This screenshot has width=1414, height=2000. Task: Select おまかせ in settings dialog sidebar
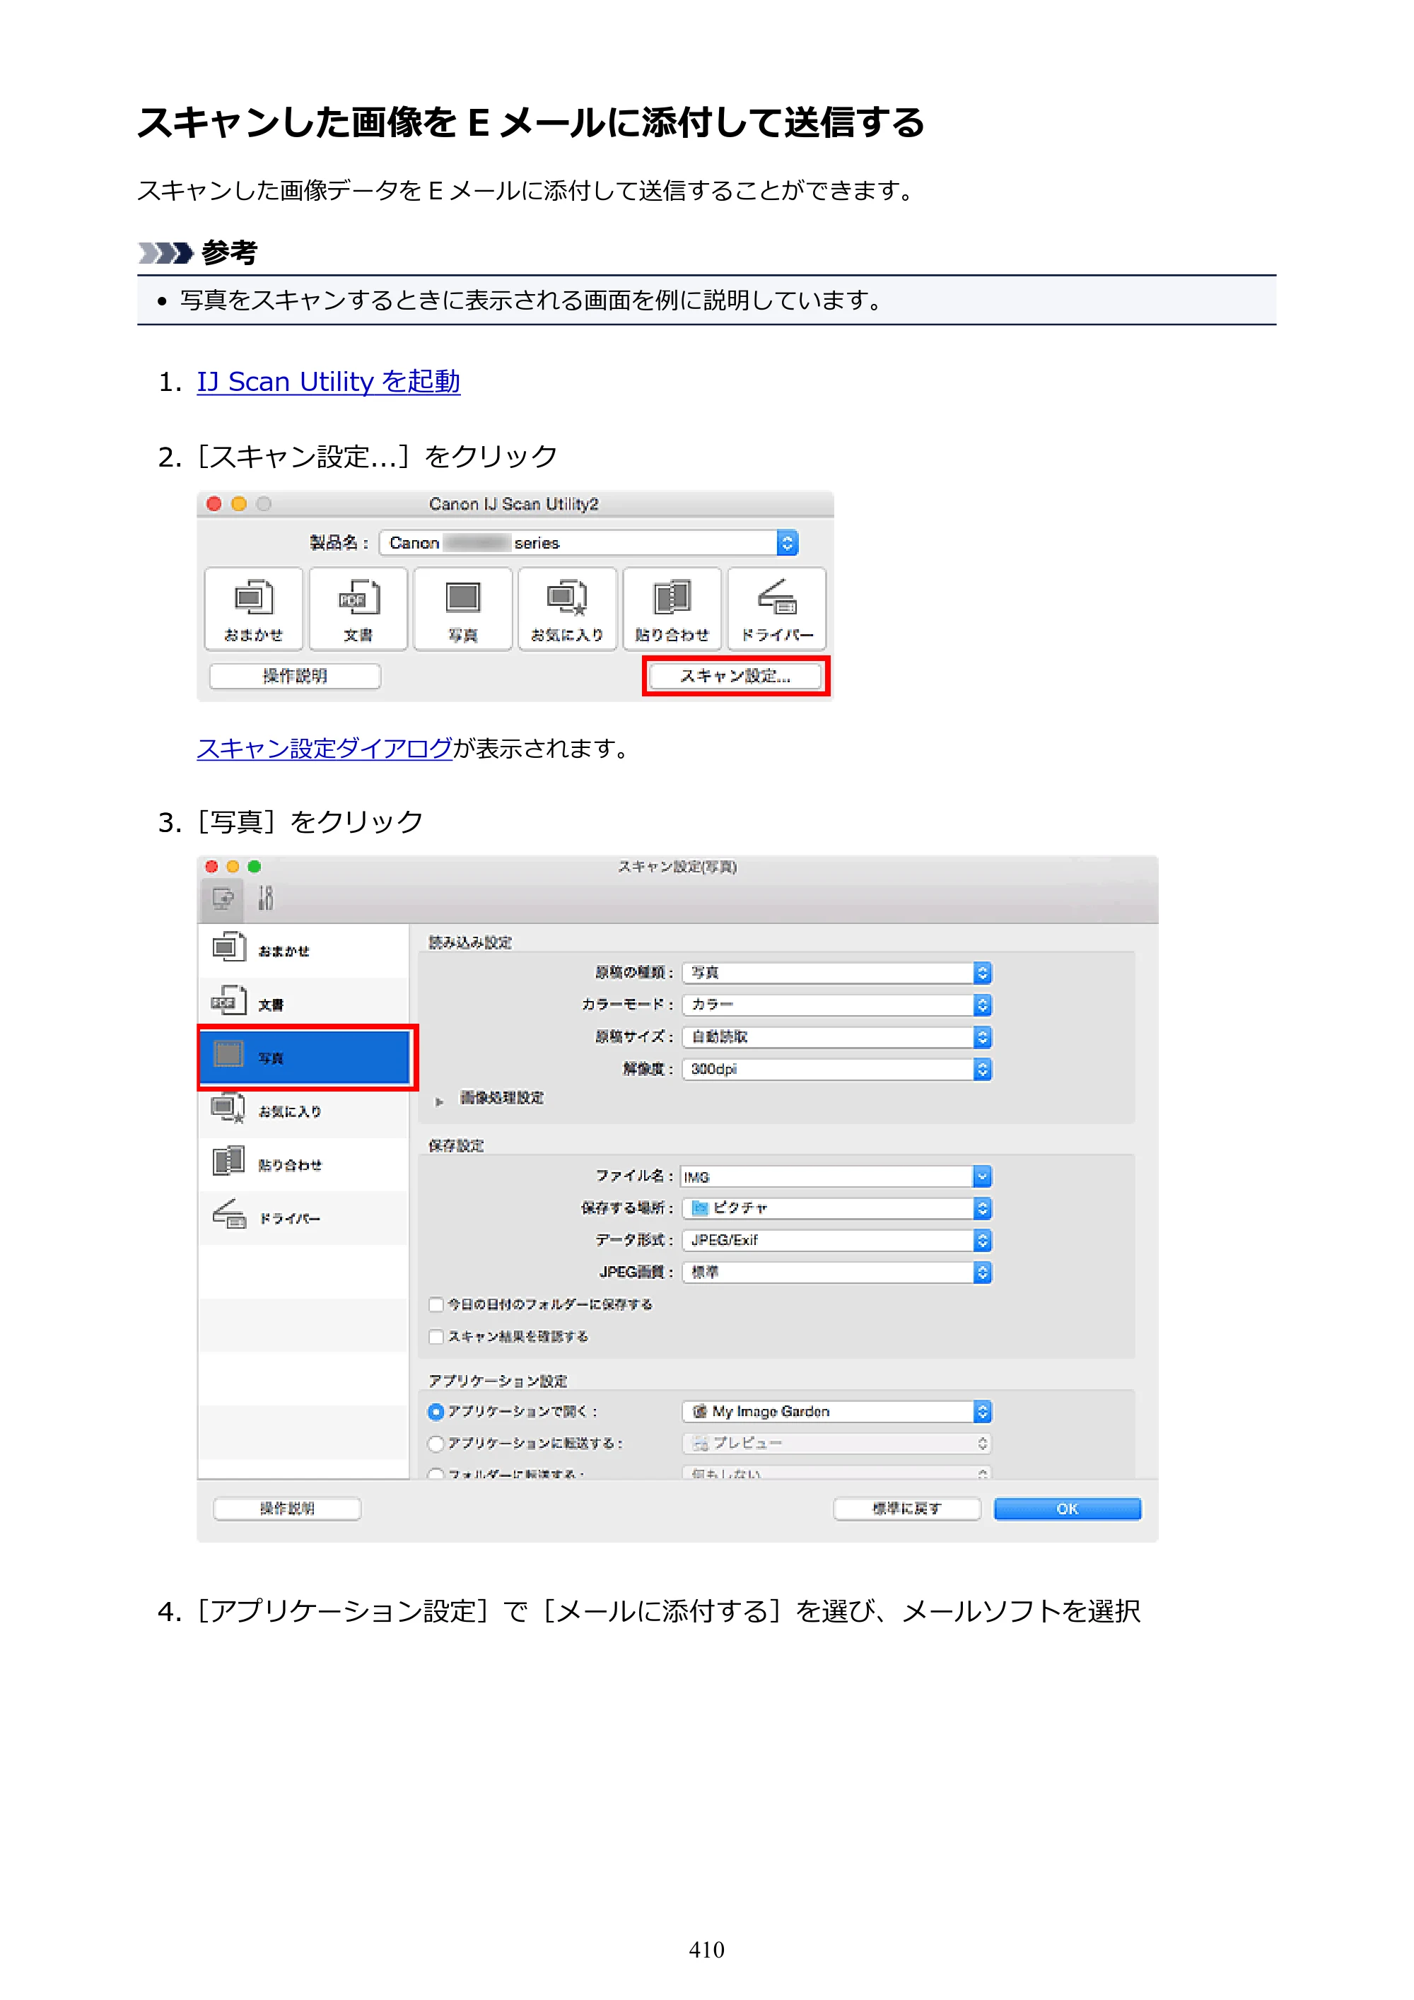pos(303,950)
